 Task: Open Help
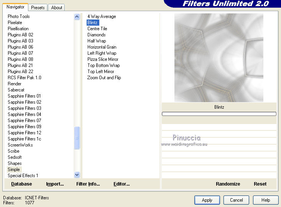[266, 200]
